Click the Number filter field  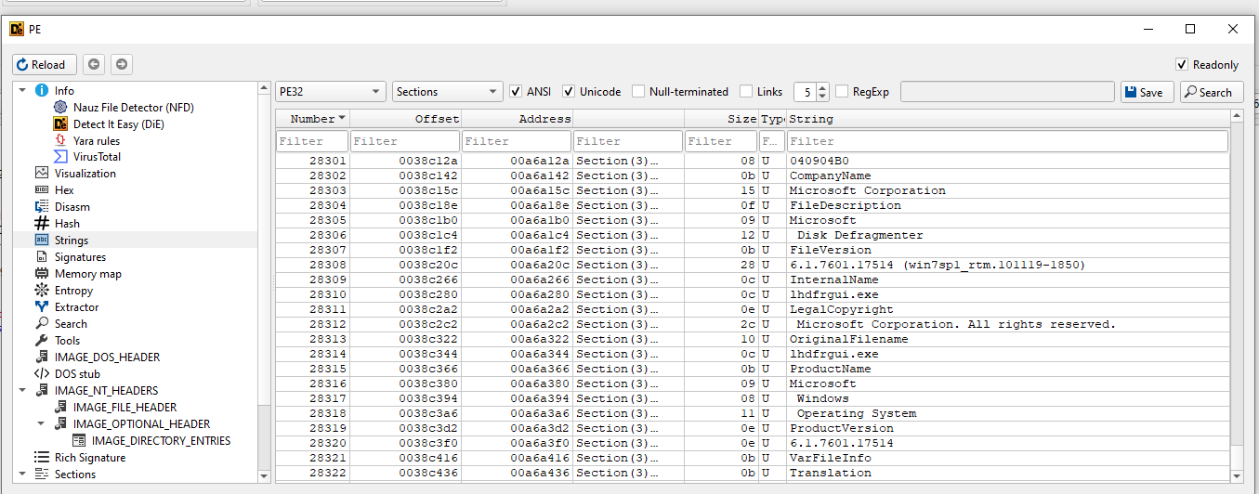(312, 141)
